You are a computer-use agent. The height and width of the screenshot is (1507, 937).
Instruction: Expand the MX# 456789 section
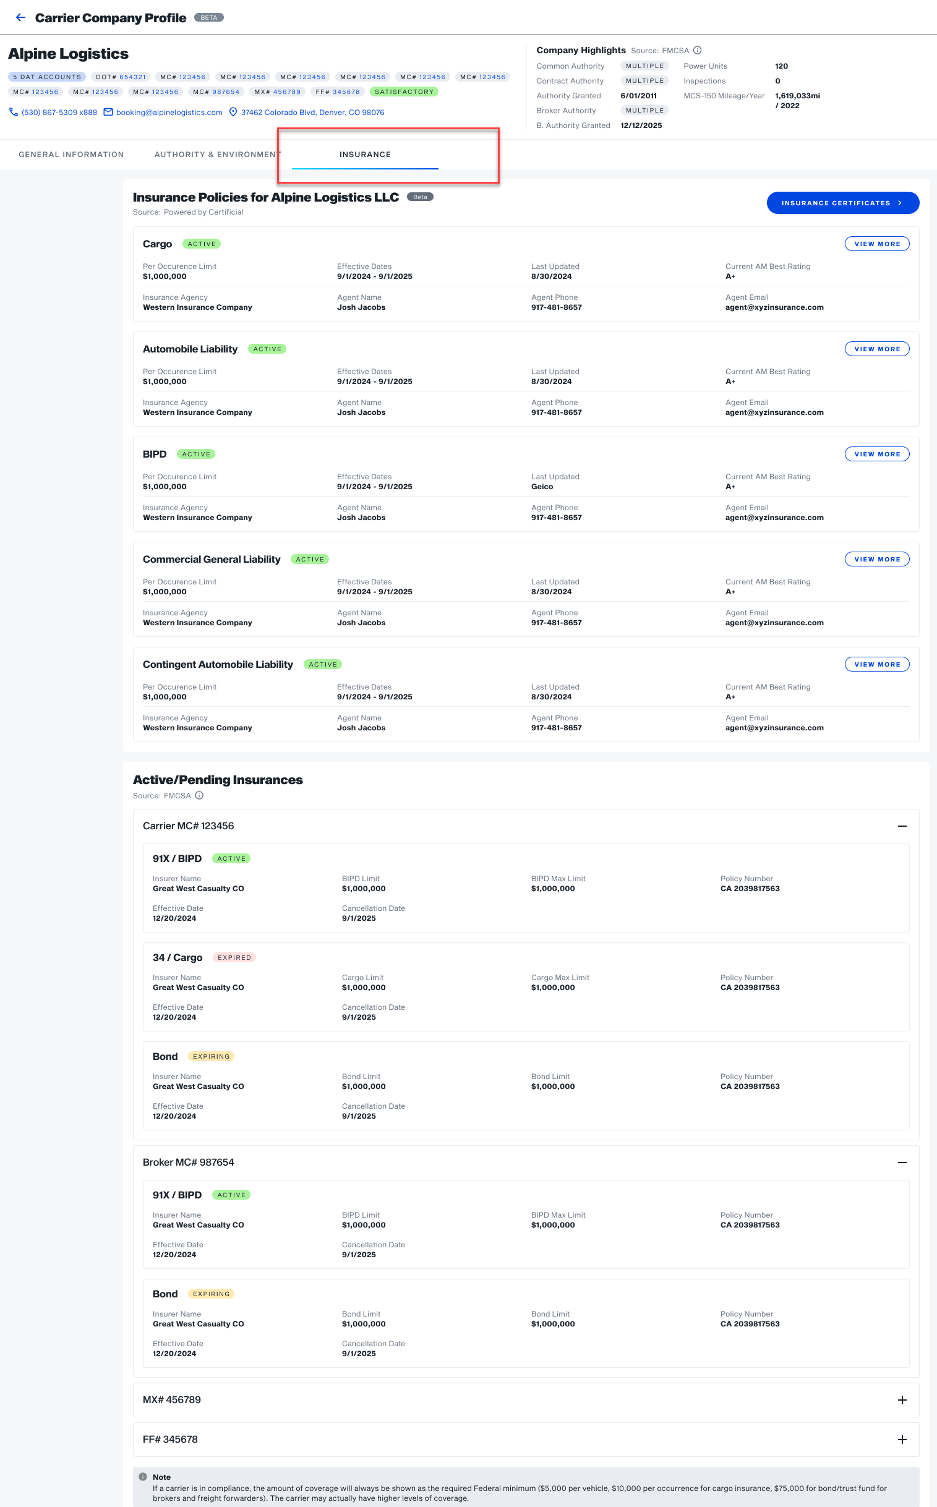902,1400
